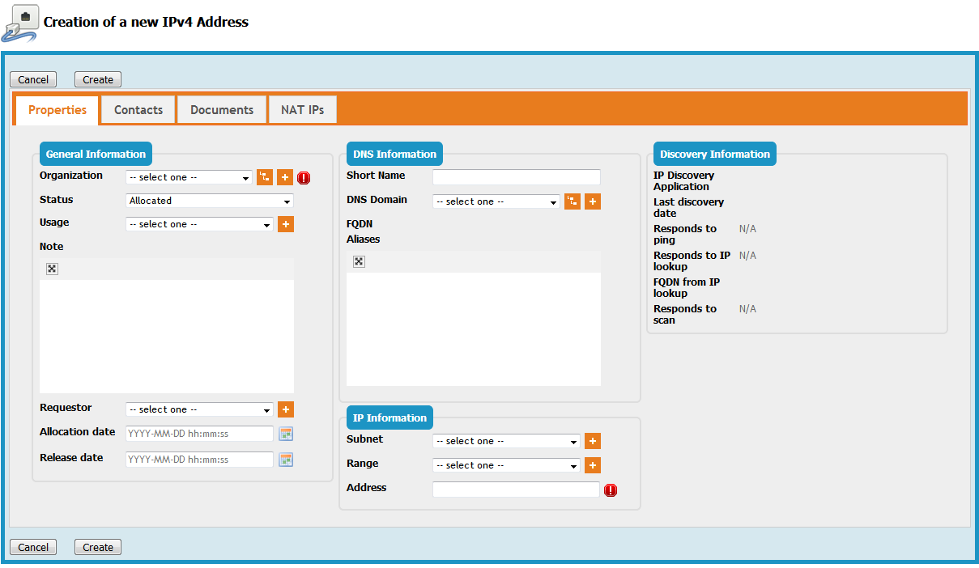Open the NAT IPs tab
Viewport: 979px width, 568px height.
point(302,110)
